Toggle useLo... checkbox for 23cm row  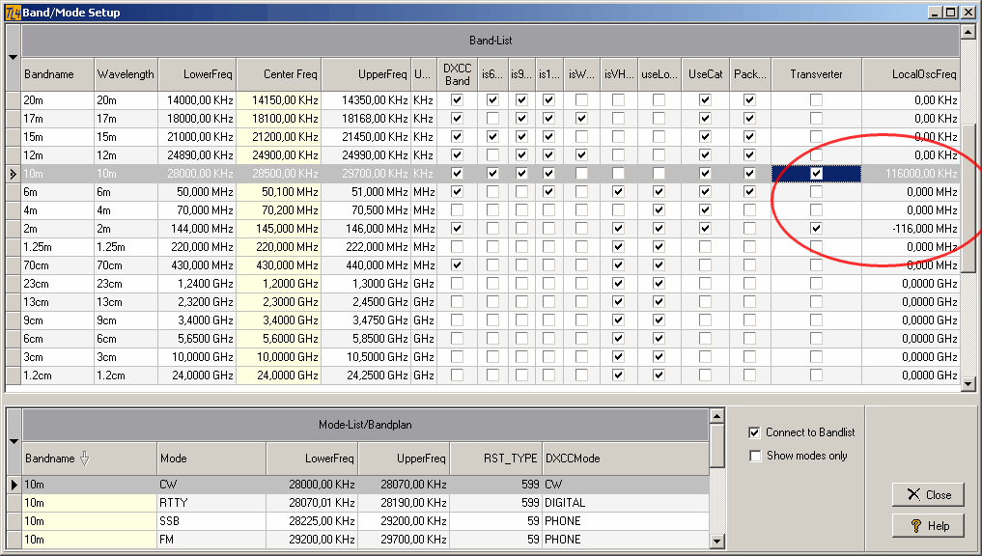(x=659, y=284)
